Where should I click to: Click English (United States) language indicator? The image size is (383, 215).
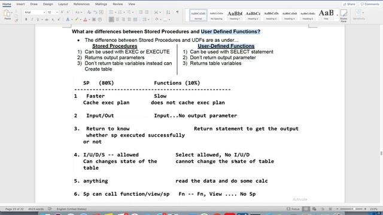[71, 209]
